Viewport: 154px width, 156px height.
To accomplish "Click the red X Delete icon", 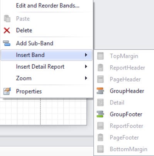I will coord(7,31).
